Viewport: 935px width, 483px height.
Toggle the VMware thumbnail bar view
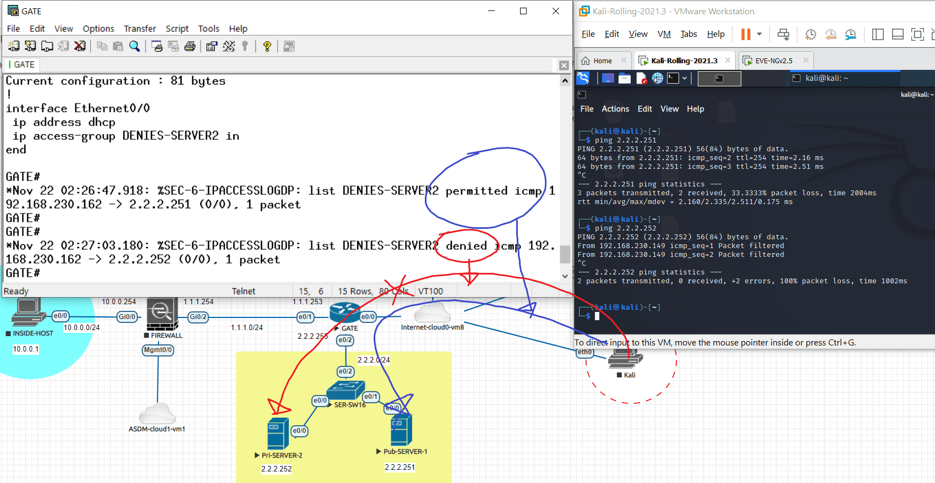(x=898, y=35)
